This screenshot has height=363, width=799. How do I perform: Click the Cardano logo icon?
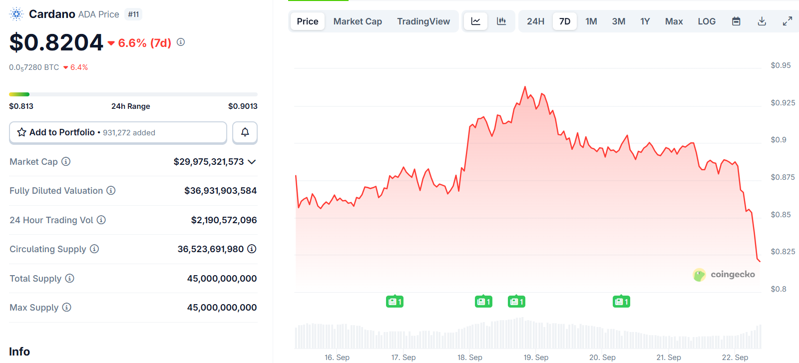tap(16, 14)
